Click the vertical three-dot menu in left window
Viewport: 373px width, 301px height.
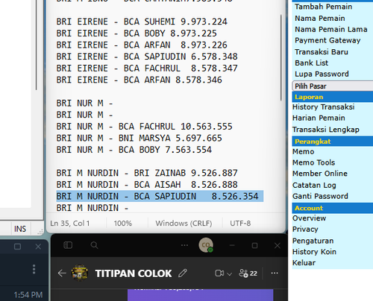[34, 269]
